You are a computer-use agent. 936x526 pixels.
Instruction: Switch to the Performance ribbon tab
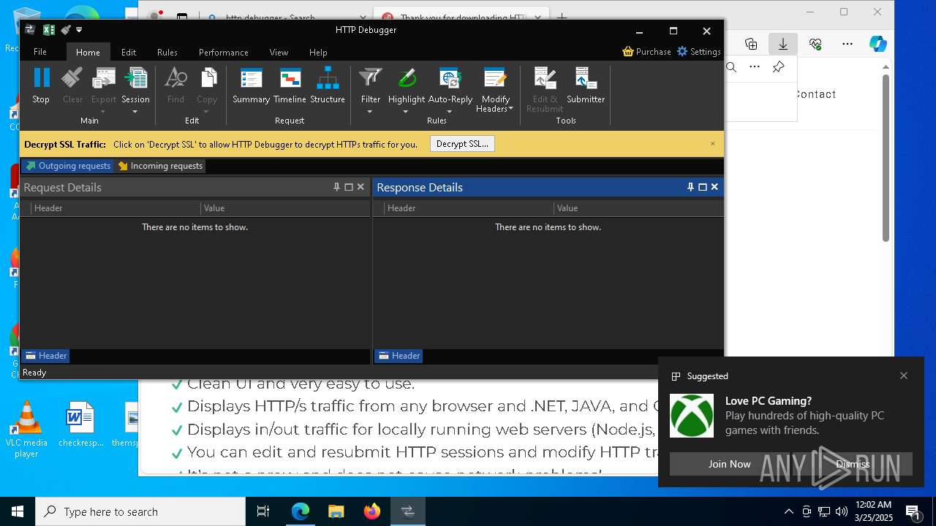pos(224,52)
